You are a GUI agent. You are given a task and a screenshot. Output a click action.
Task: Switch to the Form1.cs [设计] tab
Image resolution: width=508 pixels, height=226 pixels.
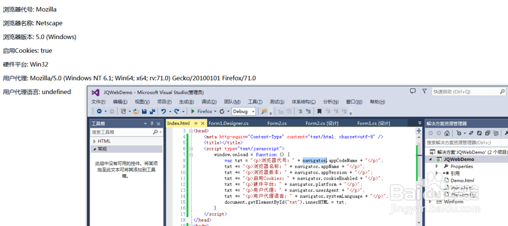pos(373,123)
